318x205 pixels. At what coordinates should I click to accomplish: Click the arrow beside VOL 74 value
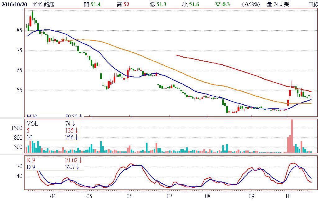pos(74,123)
